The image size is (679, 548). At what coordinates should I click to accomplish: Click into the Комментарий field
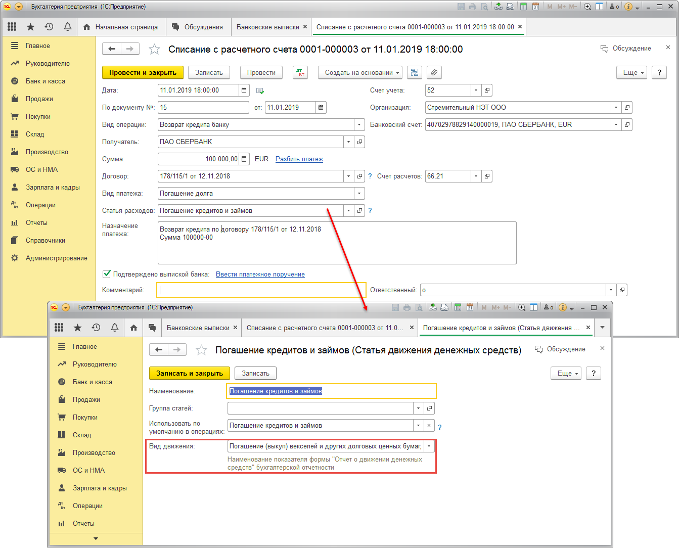pyautogui.click(x=261, y=290)
